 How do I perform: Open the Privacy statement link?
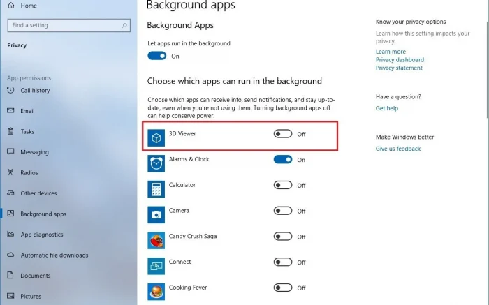click(399, 68)
